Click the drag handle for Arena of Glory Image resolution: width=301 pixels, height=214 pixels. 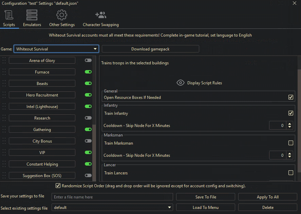4,61
